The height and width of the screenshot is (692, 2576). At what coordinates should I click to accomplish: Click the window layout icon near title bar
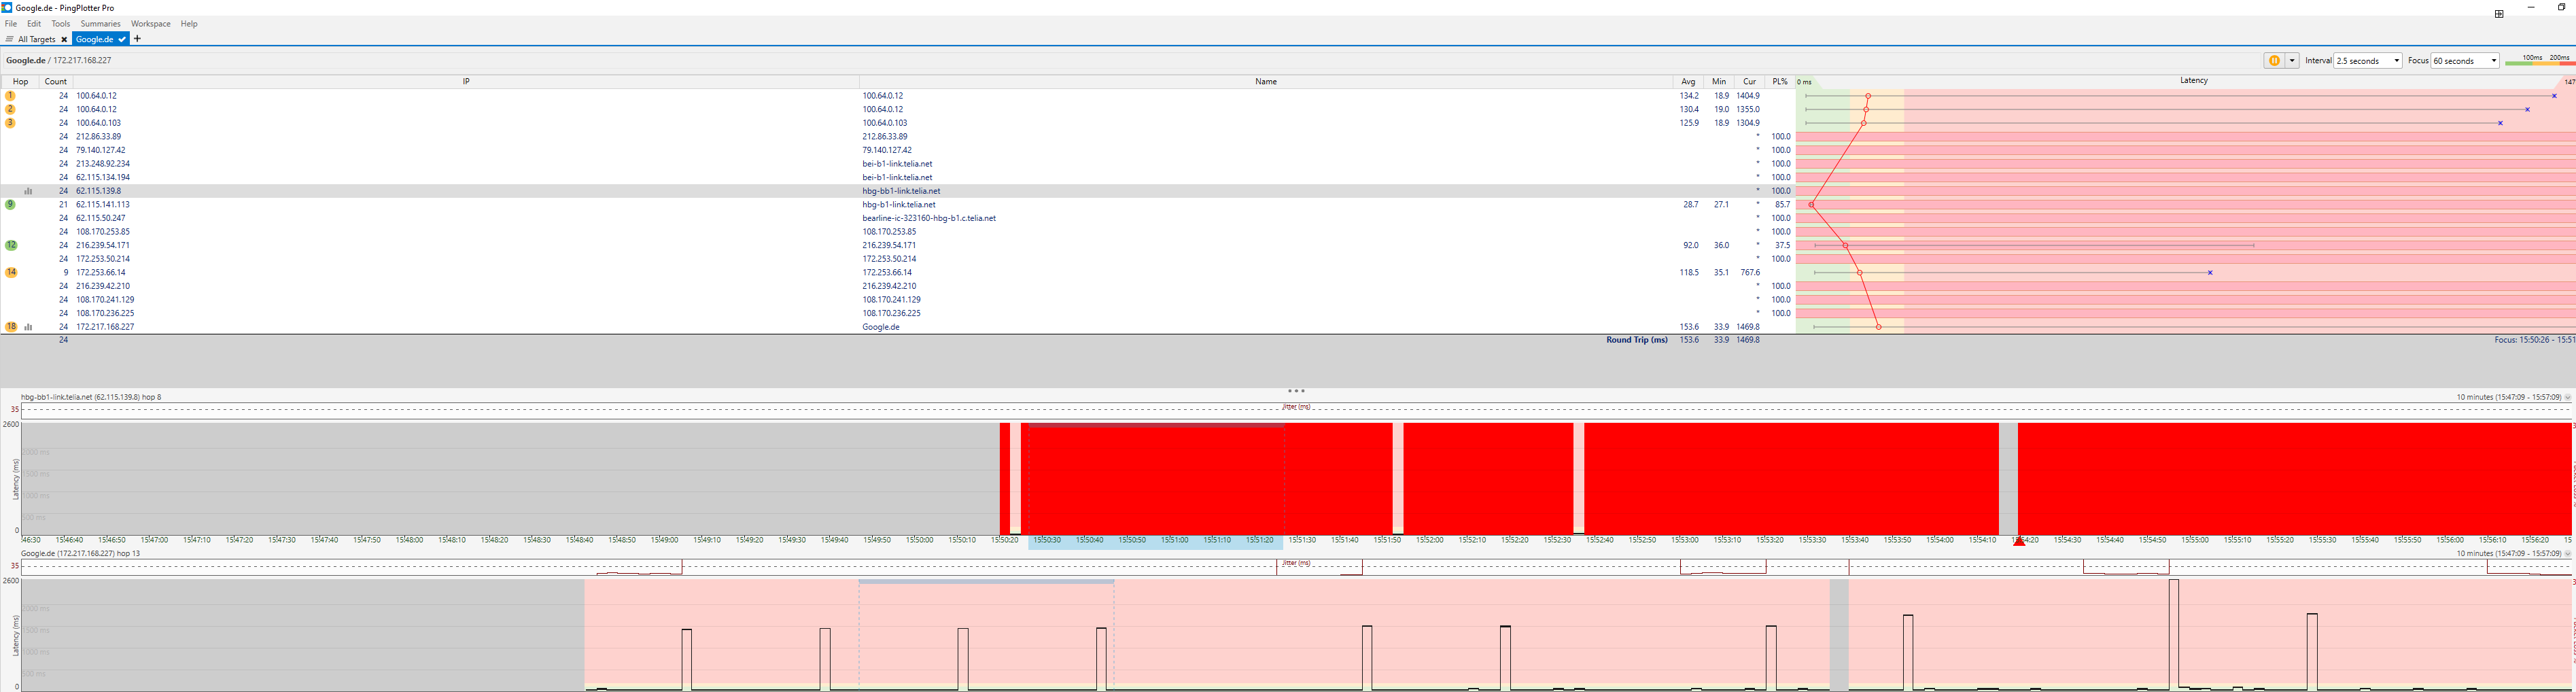pyautogui.click(x=2499, y=14)
